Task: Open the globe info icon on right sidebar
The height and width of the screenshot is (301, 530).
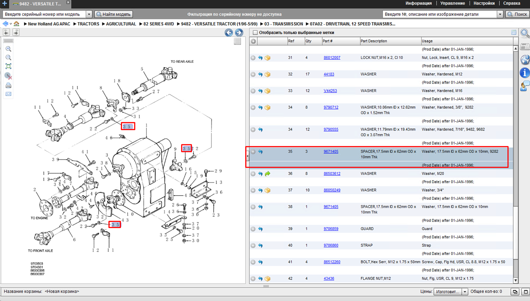Action: tap(525, 60)
